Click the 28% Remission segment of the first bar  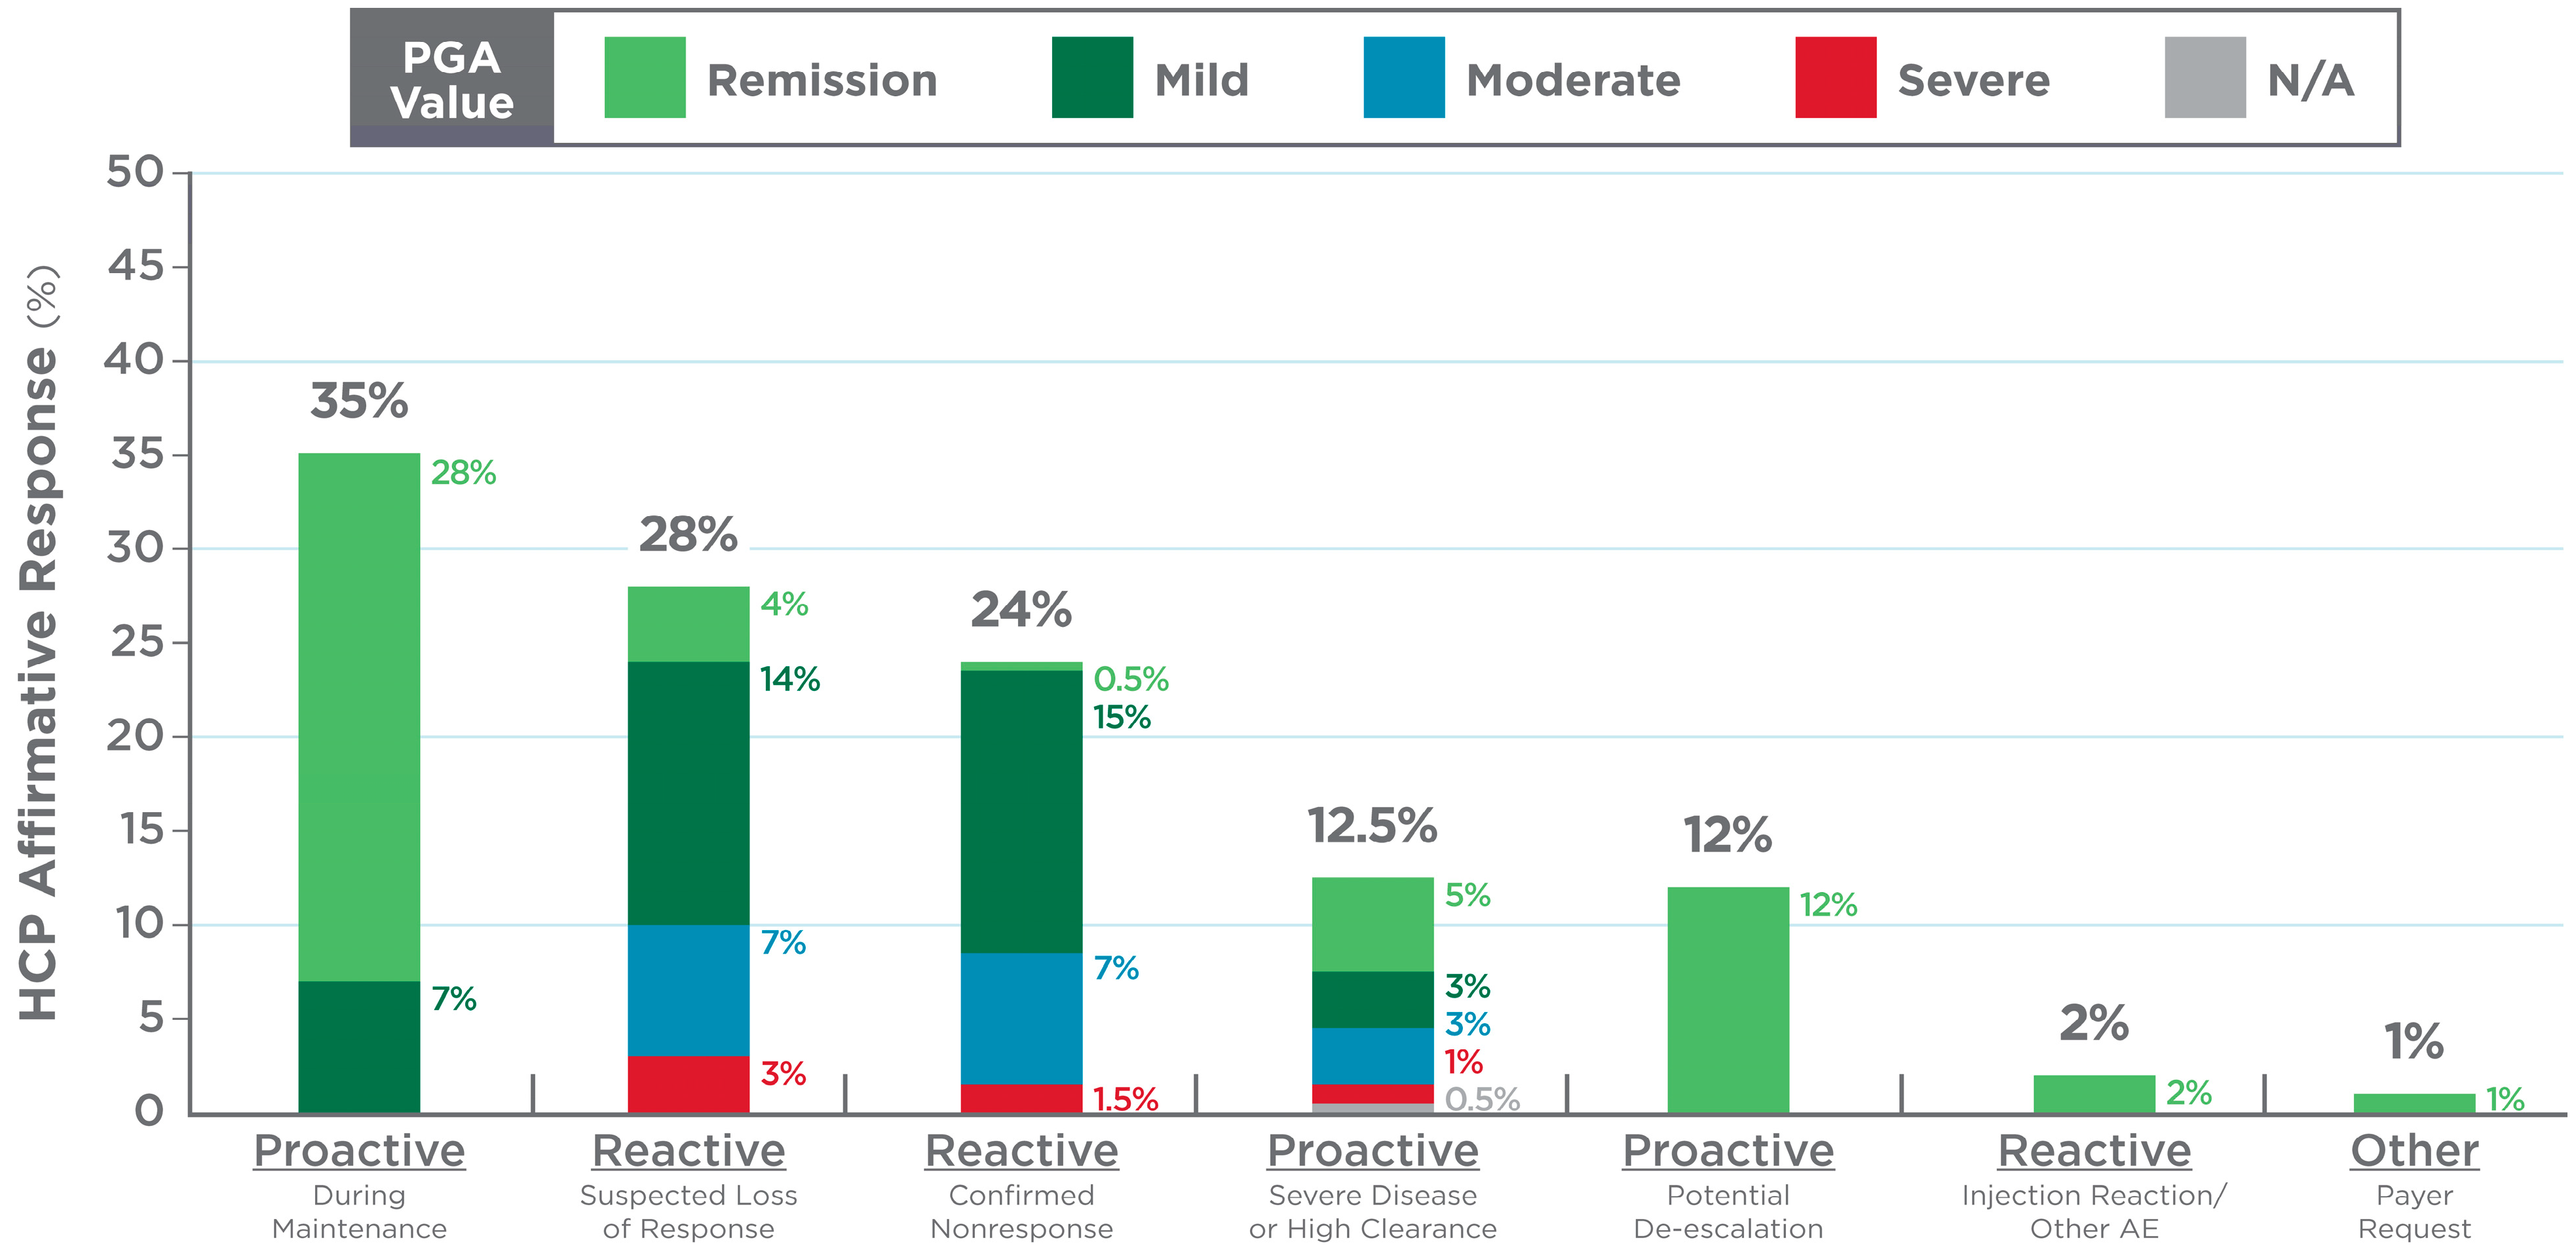(359, 717)
